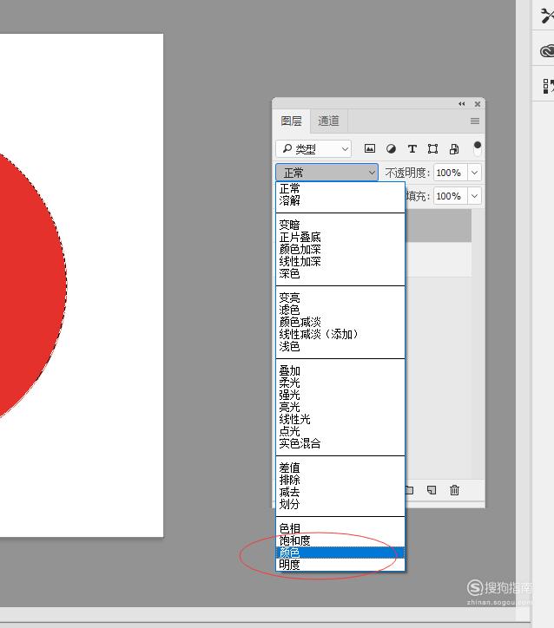Select 深色 blend mode

pos(340,273)
